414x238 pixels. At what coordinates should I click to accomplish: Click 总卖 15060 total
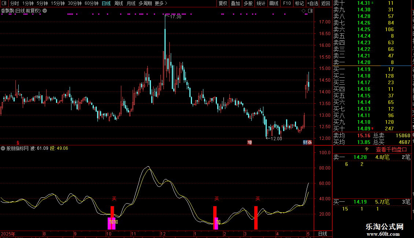tap(392, 135)
